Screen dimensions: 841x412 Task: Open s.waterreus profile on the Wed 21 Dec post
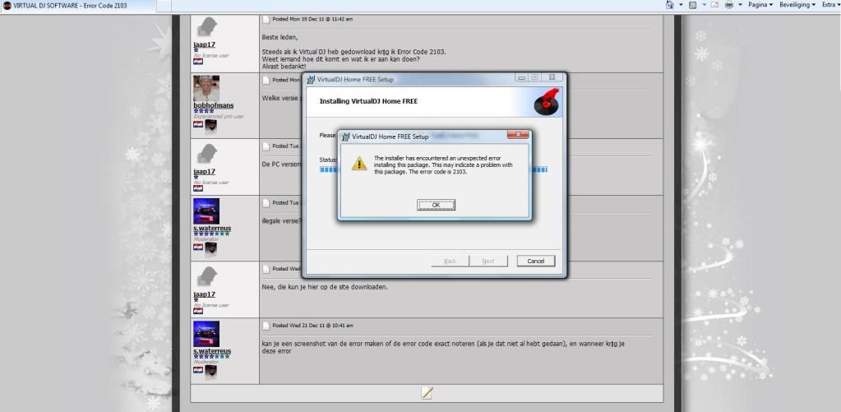pyautogui.click(x=212, y=351)
